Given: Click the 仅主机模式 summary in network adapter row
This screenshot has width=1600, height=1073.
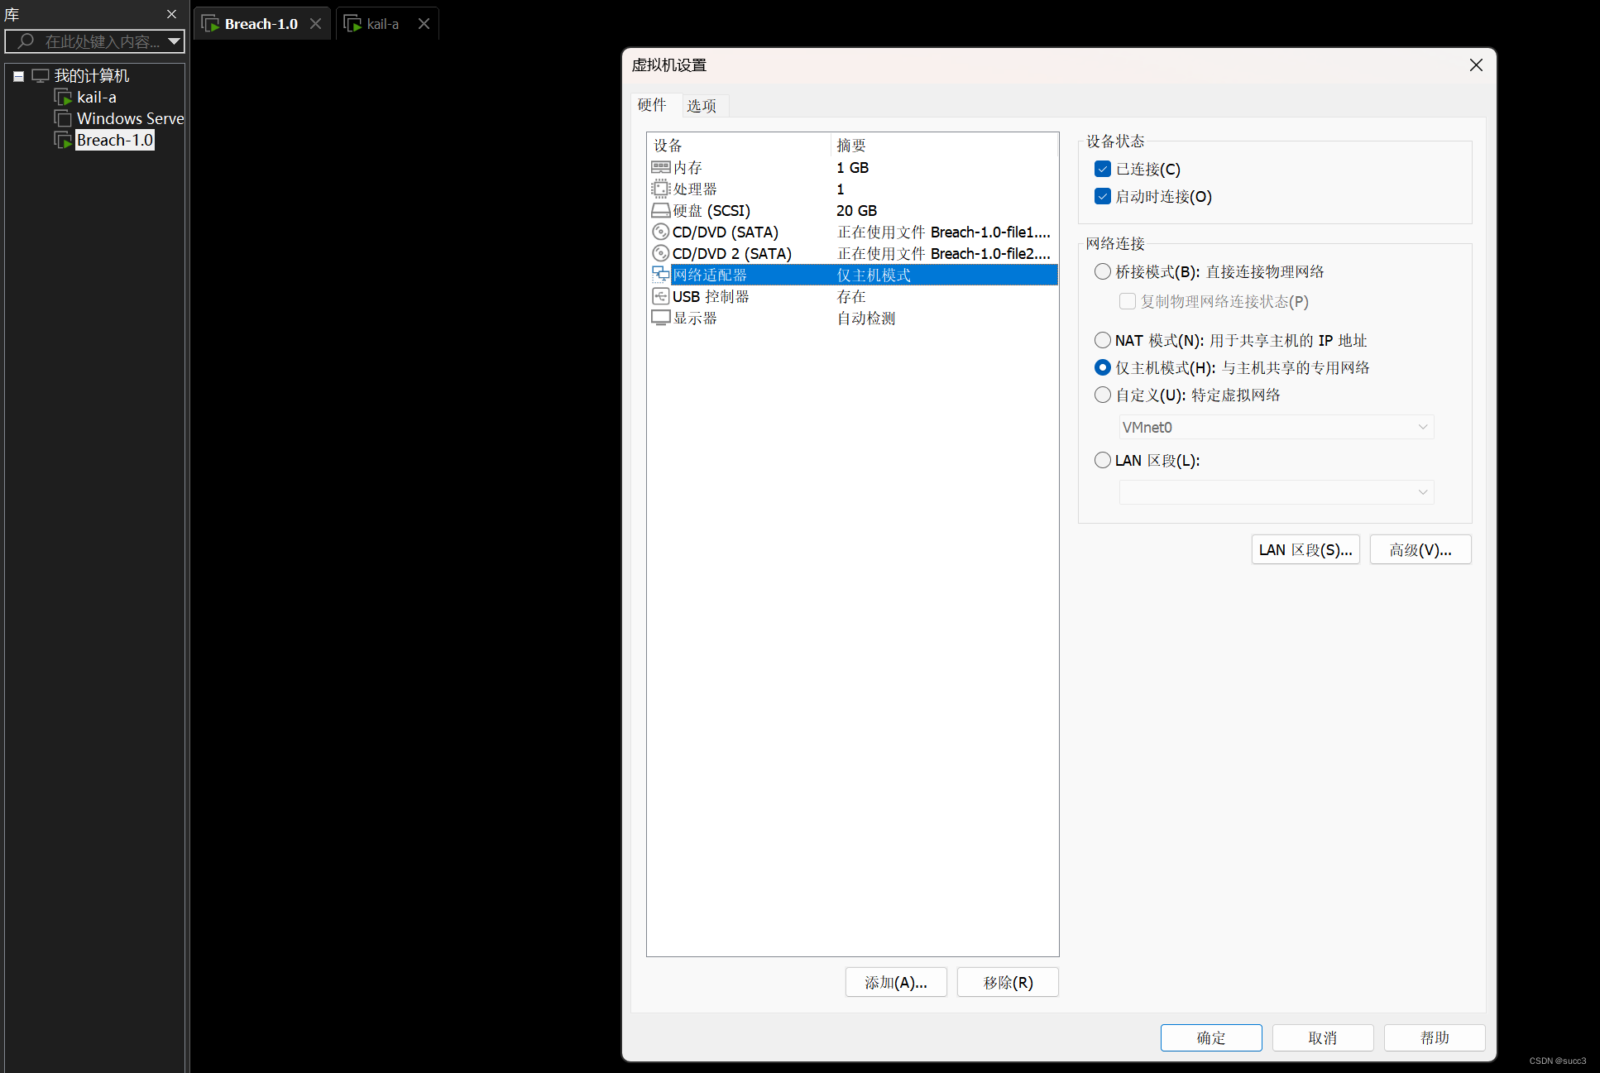Looking at the screenshot, I should (874, 275).
